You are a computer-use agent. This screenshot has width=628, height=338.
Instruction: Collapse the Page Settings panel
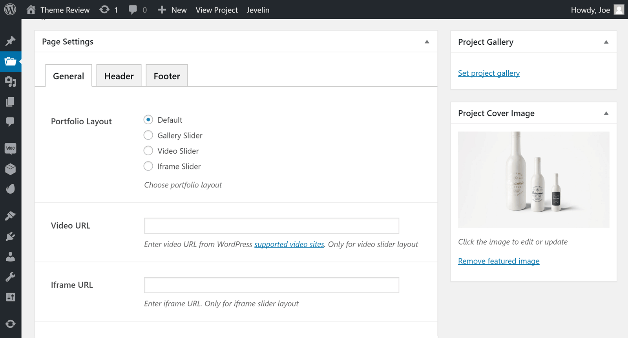pyautogui.click(x=427, y=42)
